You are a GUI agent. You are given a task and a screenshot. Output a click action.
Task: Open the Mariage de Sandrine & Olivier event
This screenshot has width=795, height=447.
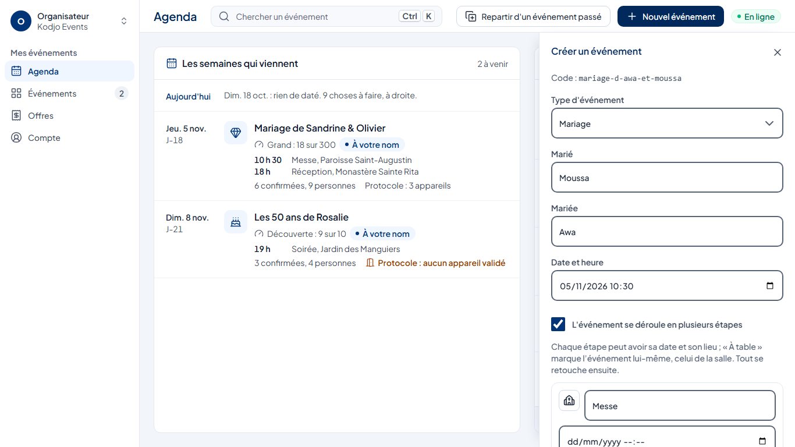coord(320,128)
